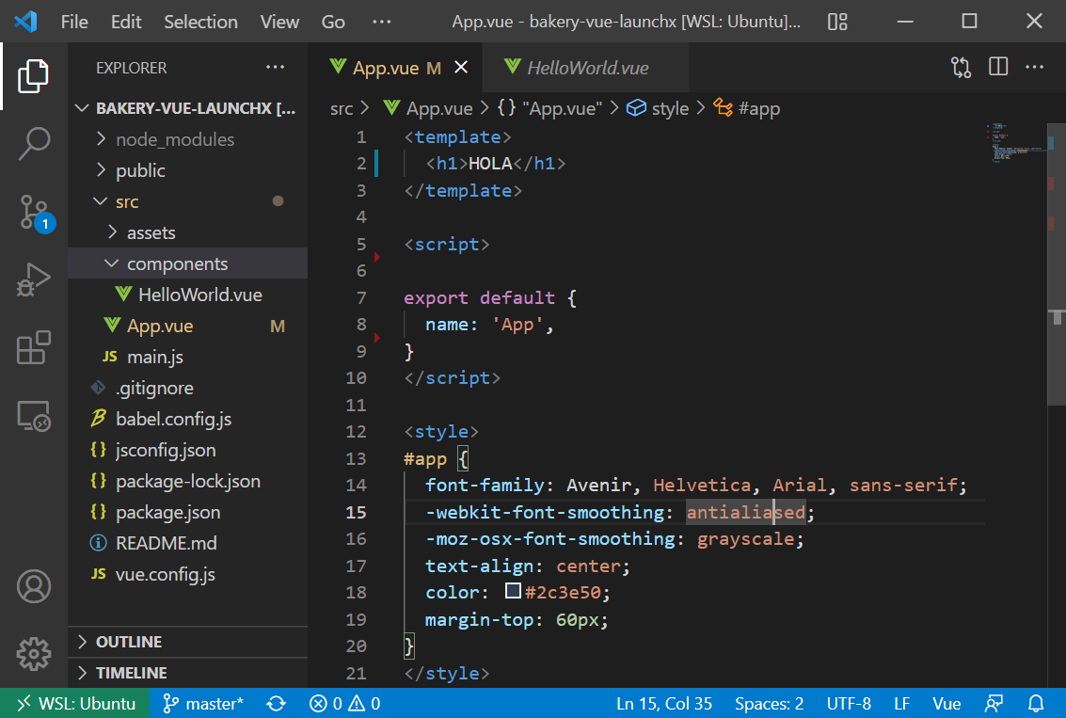Screen dimensions: 1066x718
Task: Collapse the components folder
Action: click(x=188, y=263)
